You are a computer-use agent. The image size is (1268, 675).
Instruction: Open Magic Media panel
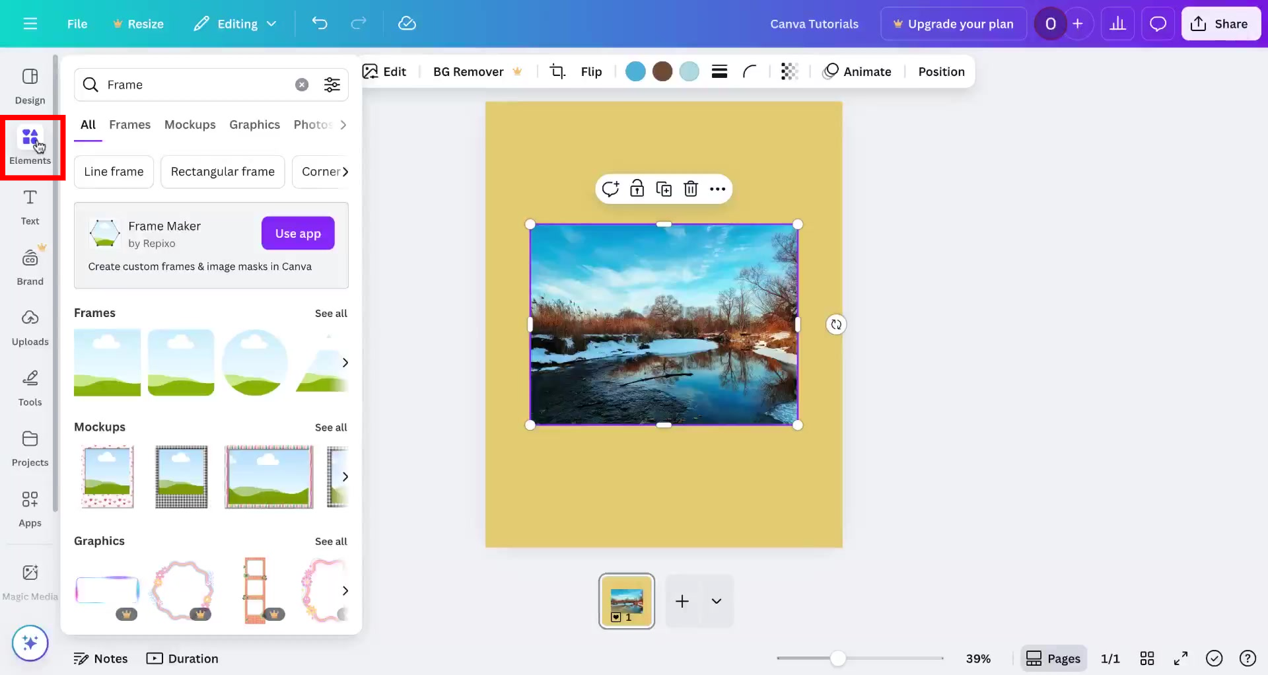(x=29, y=580)
